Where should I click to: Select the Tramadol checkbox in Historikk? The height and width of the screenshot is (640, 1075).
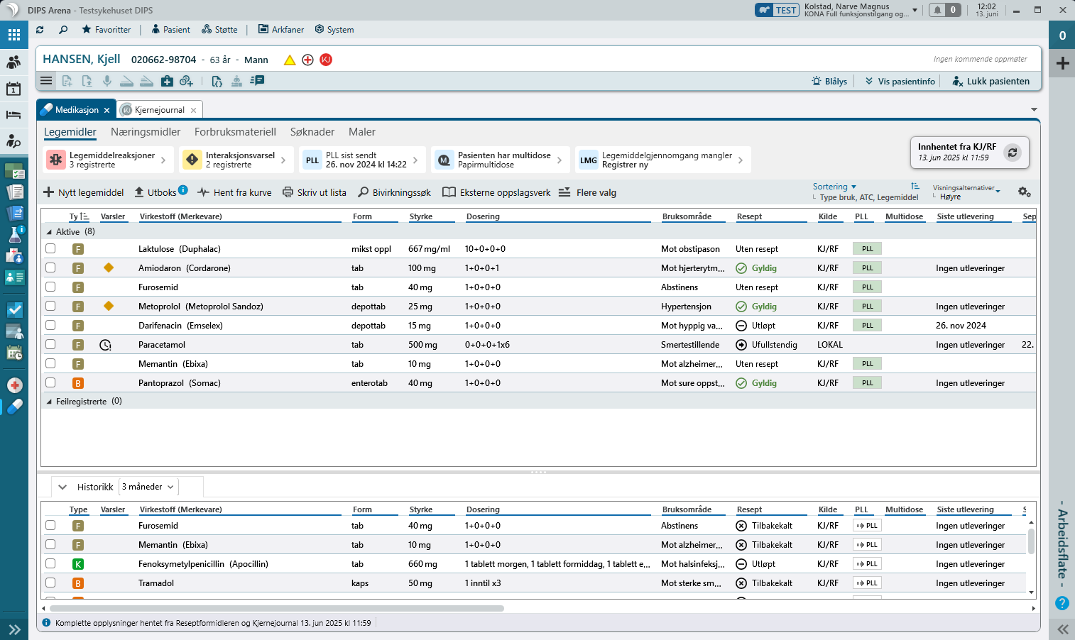[x=50, y=583]
